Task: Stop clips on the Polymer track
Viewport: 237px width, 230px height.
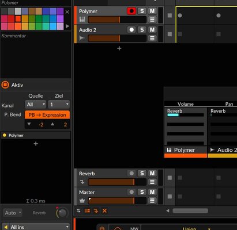Action: [170, 16]
